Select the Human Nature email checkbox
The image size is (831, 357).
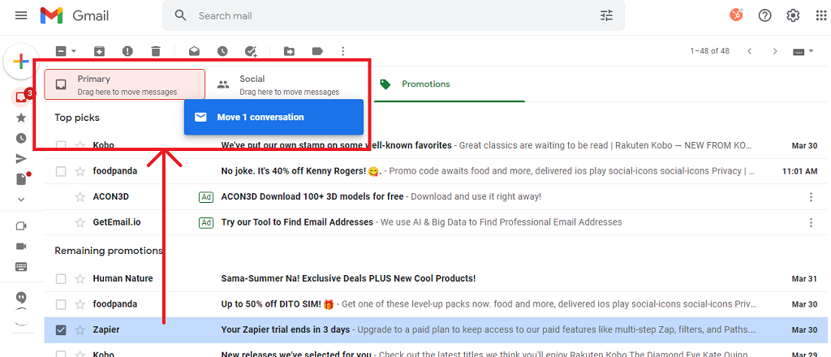pyautogui.click(x=61, y=278)
